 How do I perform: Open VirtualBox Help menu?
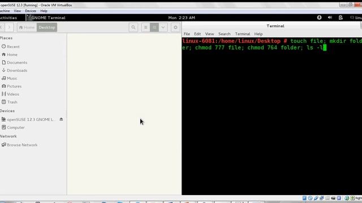44,11
